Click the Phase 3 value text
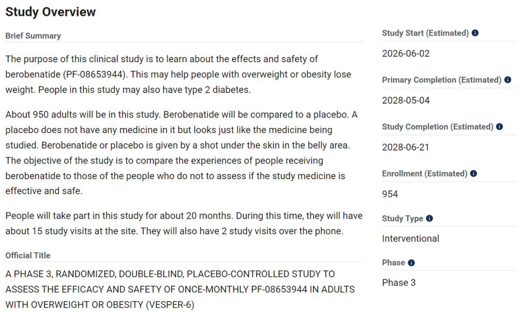 click(398, 283)
